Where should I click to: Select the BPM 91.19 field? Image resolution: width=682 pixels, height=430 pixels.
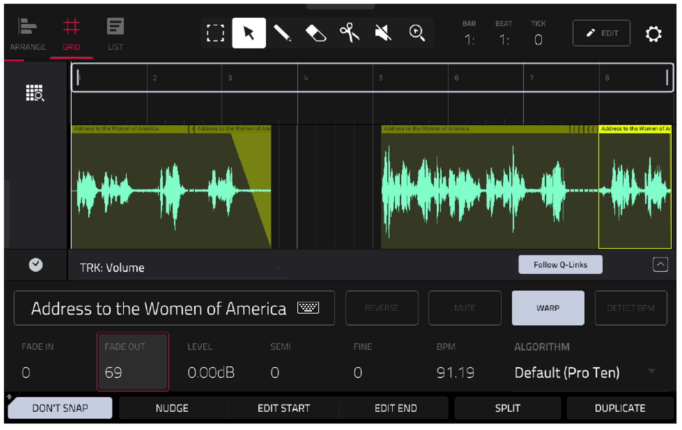(465, 362)
